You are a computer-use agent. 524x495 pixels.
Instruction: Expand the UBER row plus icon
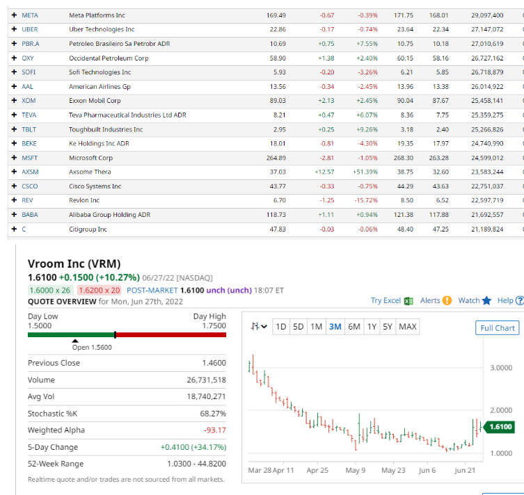(x=14, y=29)
